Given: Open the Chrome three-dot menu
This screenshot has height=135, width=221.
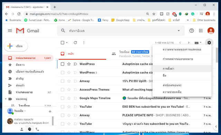Looking at the screenshot, I should pyautogui.click(x=214, y=14).
